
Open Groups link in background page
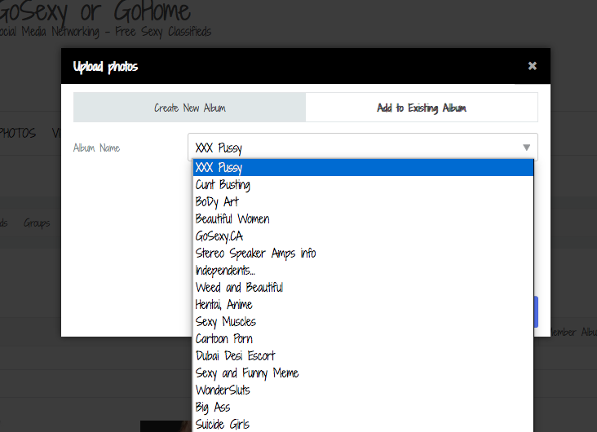37,223
